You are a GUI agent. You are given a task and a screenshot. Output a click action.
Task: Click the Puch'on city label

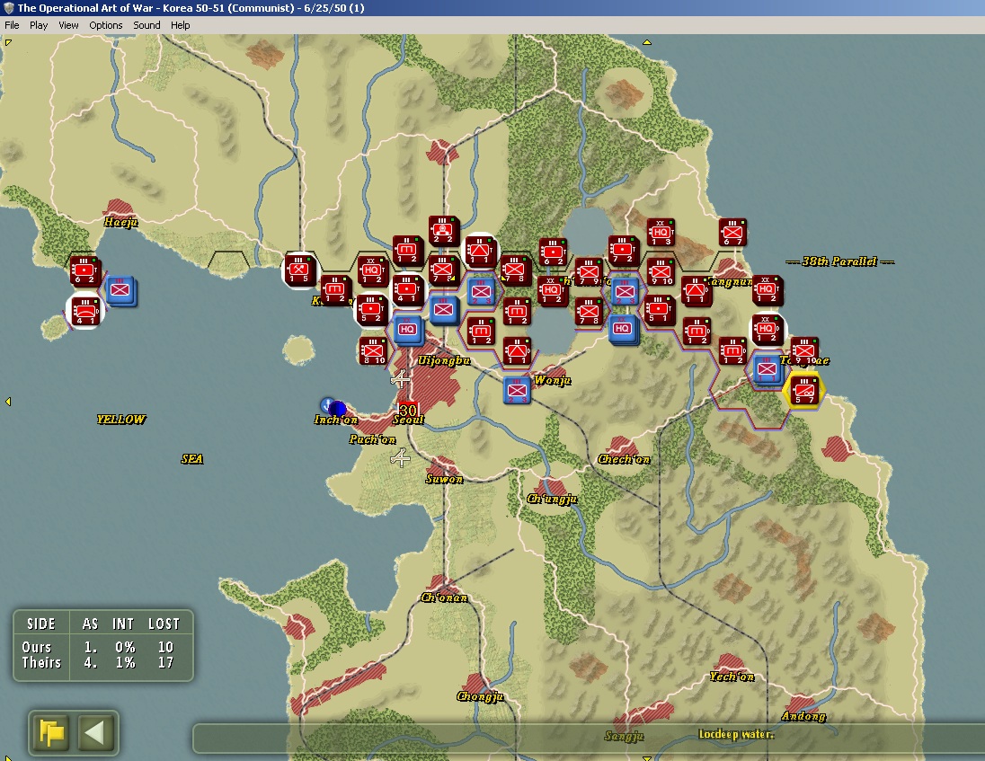(372, 439)
